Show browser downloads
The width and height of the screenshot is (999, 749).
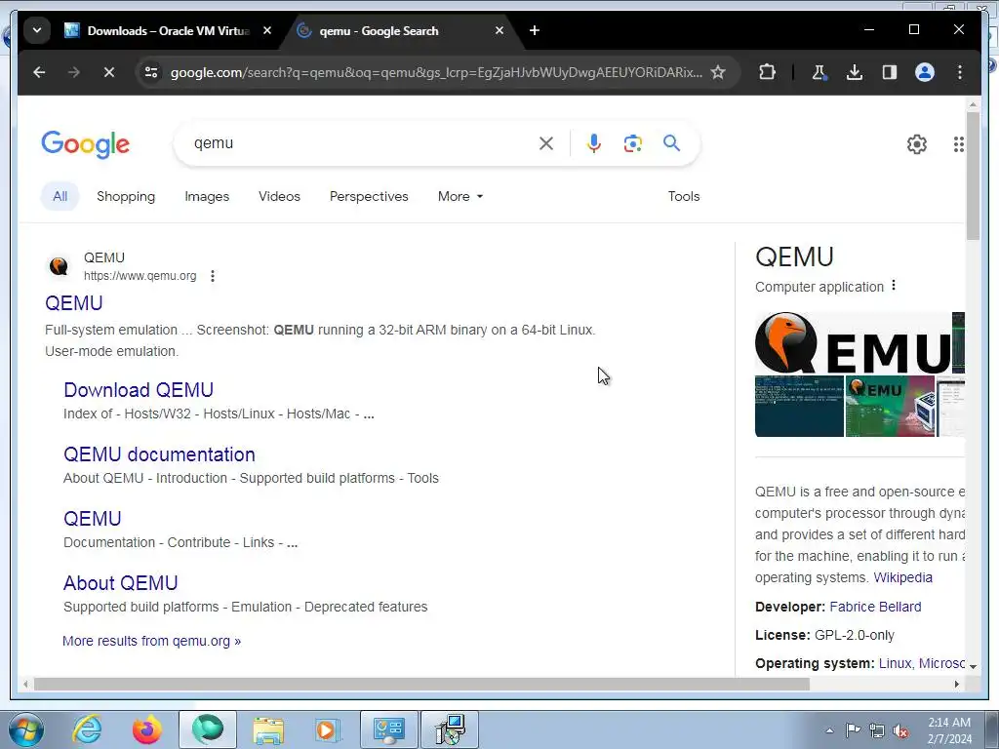(855, 72)
